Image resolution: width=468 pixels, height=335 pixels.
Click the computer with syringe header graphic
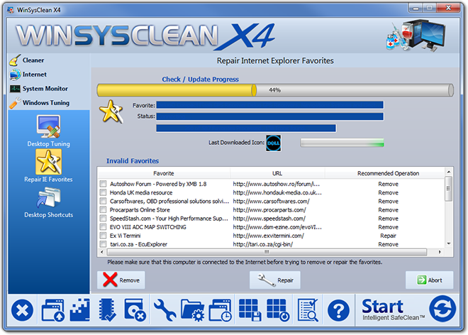[417, 35]
